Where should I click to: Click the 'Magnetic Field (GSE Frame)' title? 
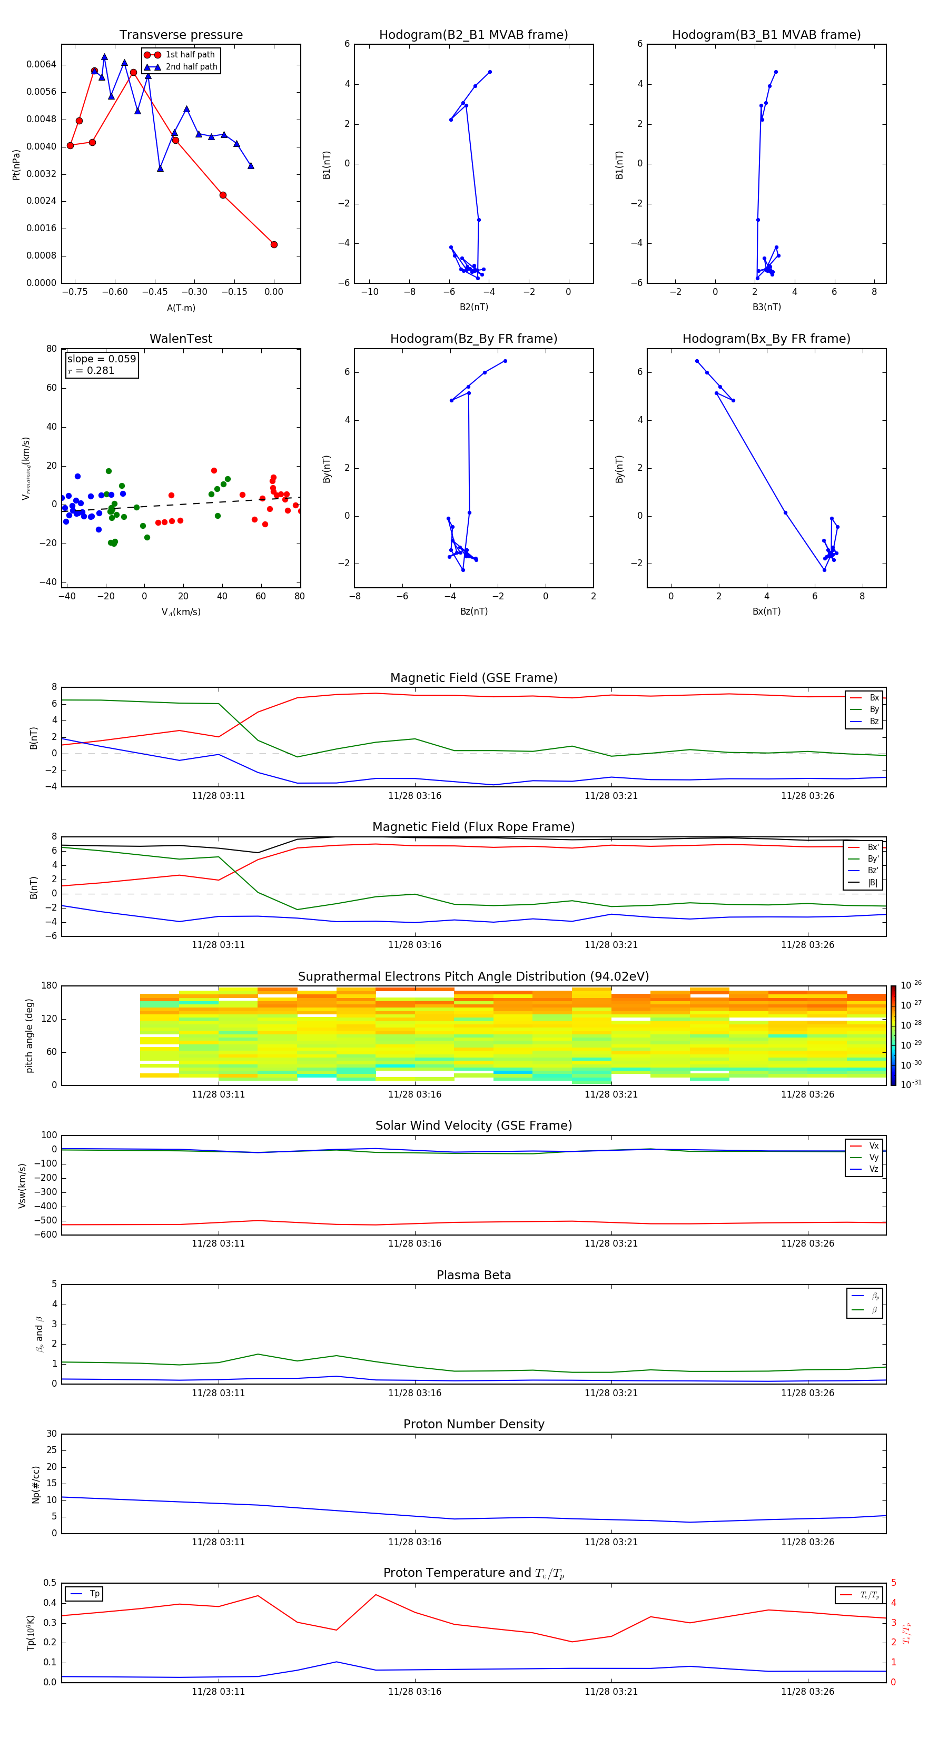(473, 678)
